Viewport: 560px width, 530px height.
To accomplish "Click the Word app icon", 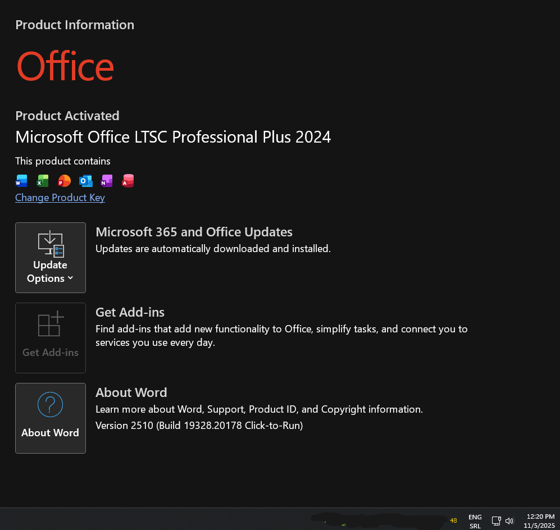I will (x=21, y=181).
